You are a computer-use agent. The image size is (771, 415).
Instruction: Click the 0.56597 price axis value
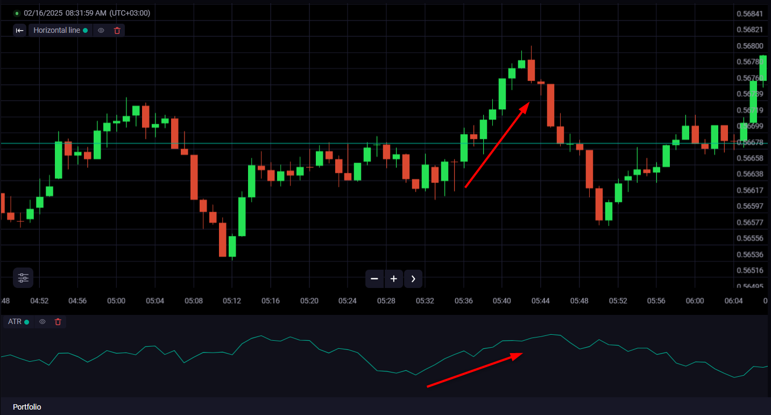coord(750,206)
